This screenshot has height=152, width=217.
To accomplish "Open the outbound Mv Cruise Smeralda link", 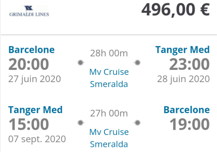I will pyautogui.click(x=109, y=78).
